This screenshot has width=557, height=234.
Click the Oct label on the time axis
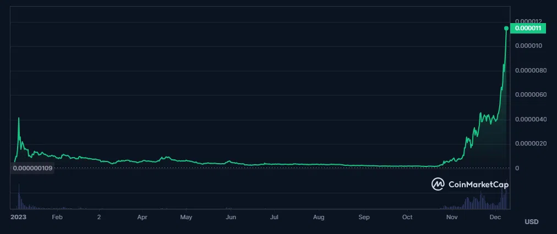[407, 217]
